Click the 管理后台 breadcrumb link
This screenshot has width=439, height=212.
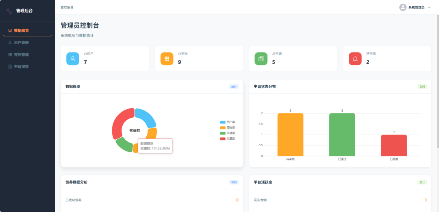point(67,7)
